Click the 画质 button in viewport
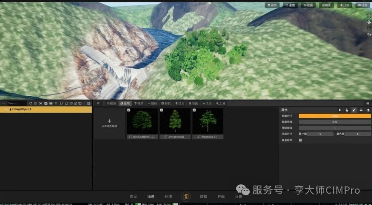The image size is (372, 205). pyautogui.click(x=272, y=5)
